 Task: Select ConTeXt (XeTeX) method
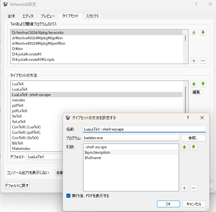click(37, 138)
